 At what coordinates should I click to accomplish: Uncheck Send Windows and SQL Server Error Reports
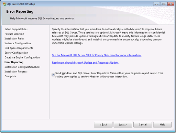click(x=53, y=75)
